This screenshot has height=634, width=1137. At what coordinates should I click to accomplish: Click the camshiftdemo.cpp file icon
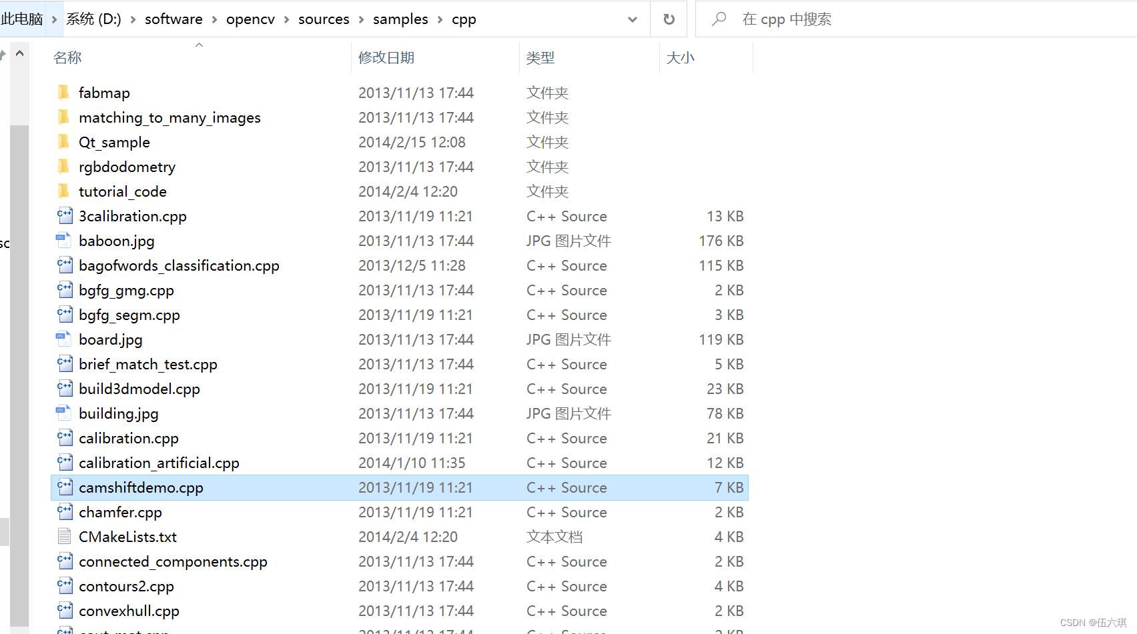[x=64, y=487]
